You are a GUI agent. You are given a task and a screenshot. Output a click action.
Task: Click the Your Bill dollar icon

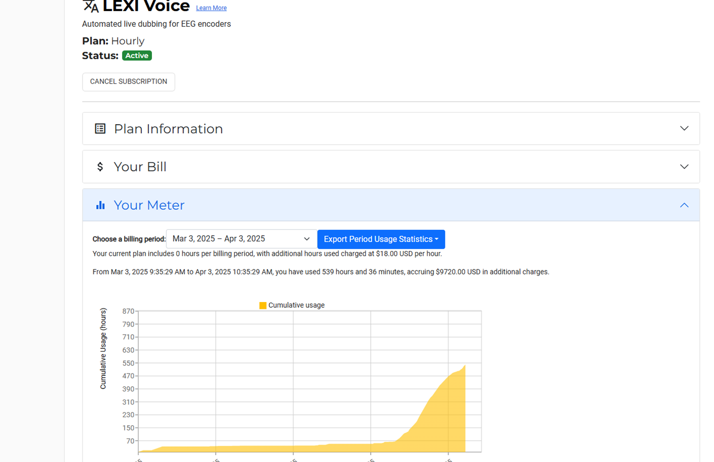tap(100, 167)
